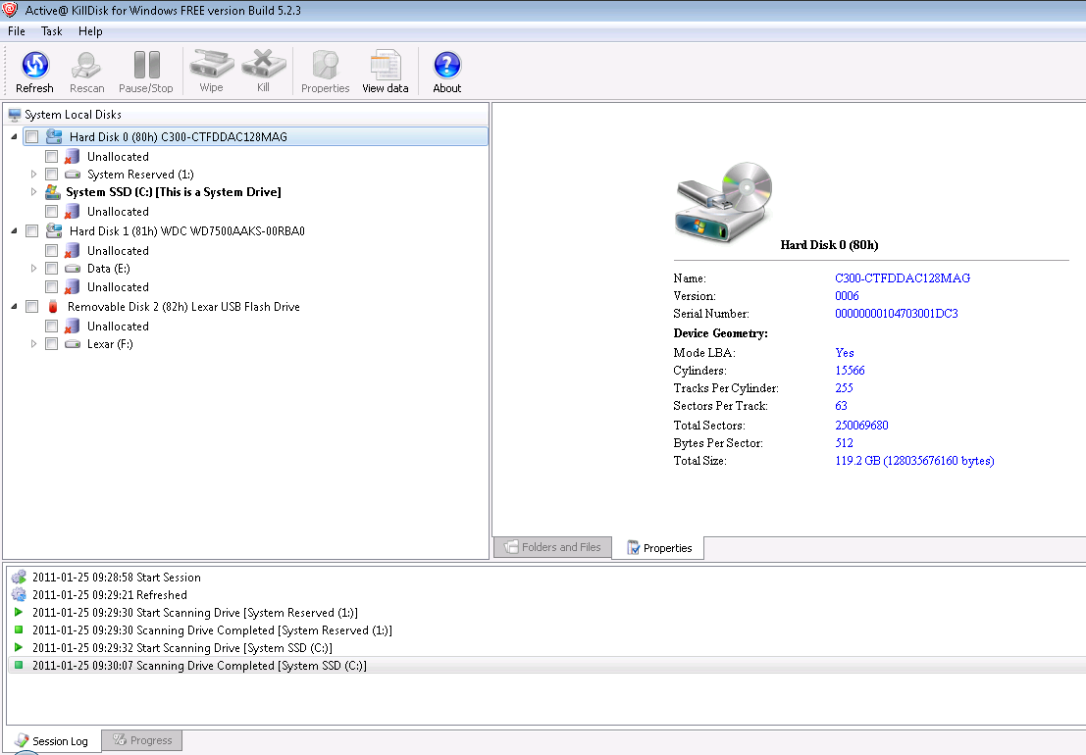The width and height of the screenshot is (1086, 755).
Task: Click the View data toolbar icon
Action: pyautogui.click(x=386, y=65)
